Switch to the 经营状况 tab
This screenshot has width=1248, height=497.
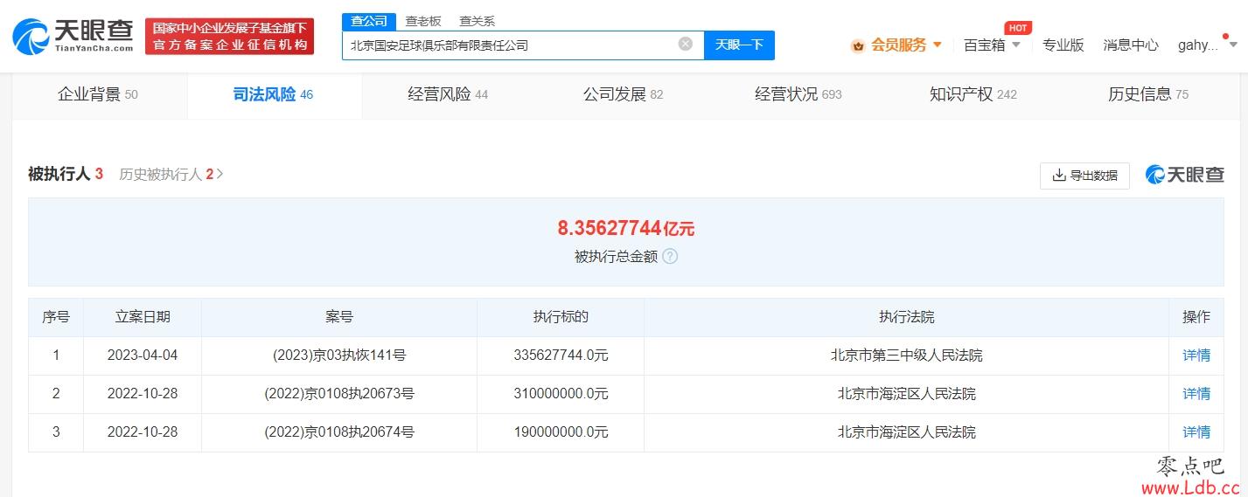(x=798, y=94)
